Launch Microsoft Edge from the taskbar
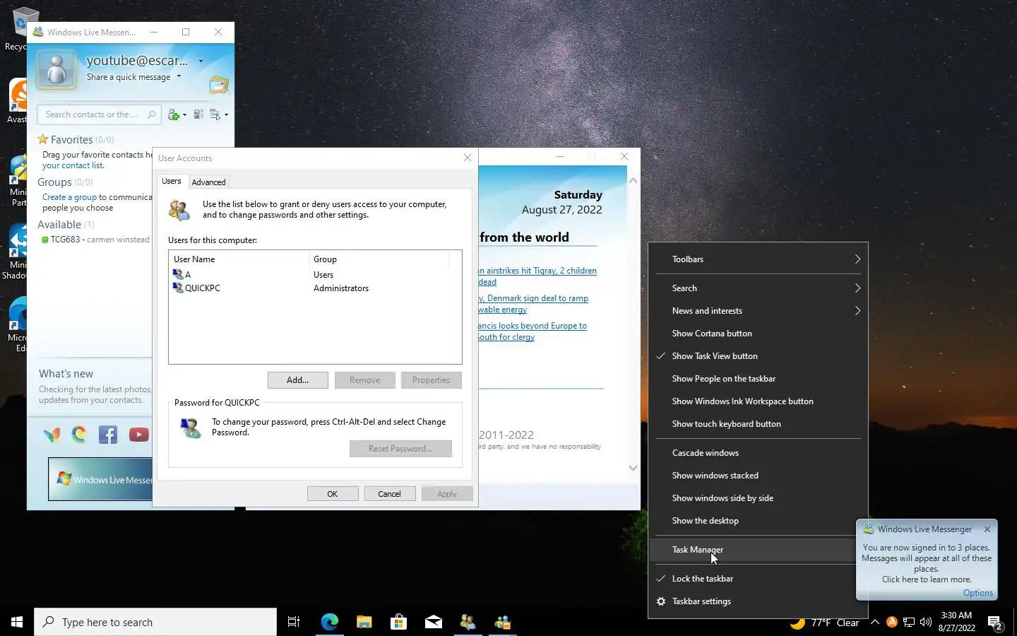 click(329, 622)
